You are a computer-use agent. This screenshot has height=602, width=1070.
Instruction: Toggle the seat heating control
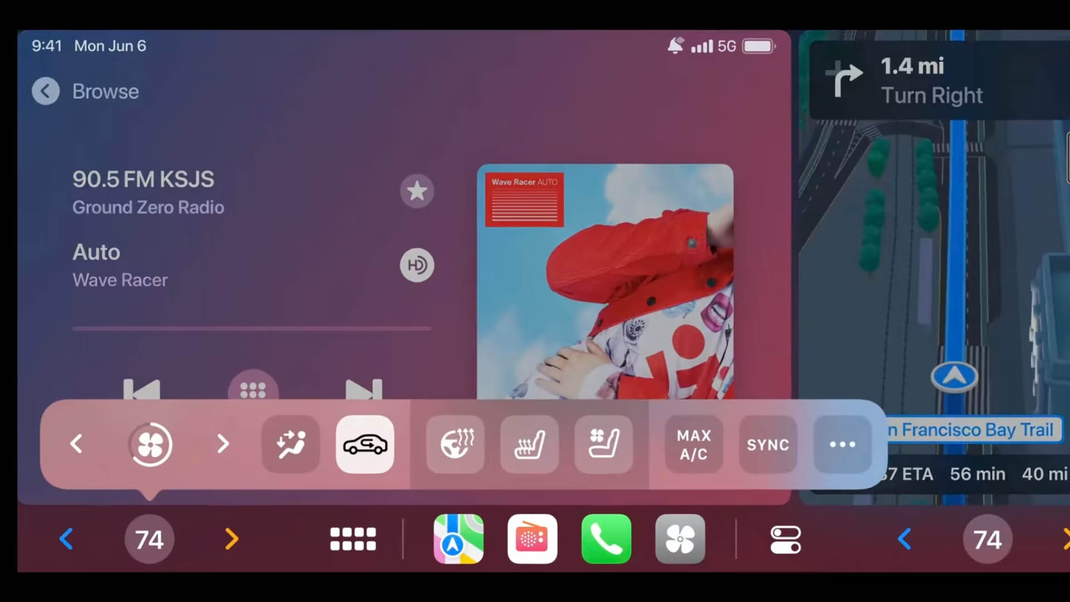click(x=529, y=444)
